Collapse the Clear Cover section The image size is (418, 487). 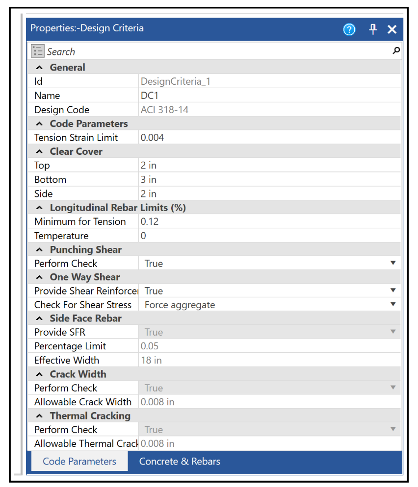pyautogui.click(x=39, y=151)
